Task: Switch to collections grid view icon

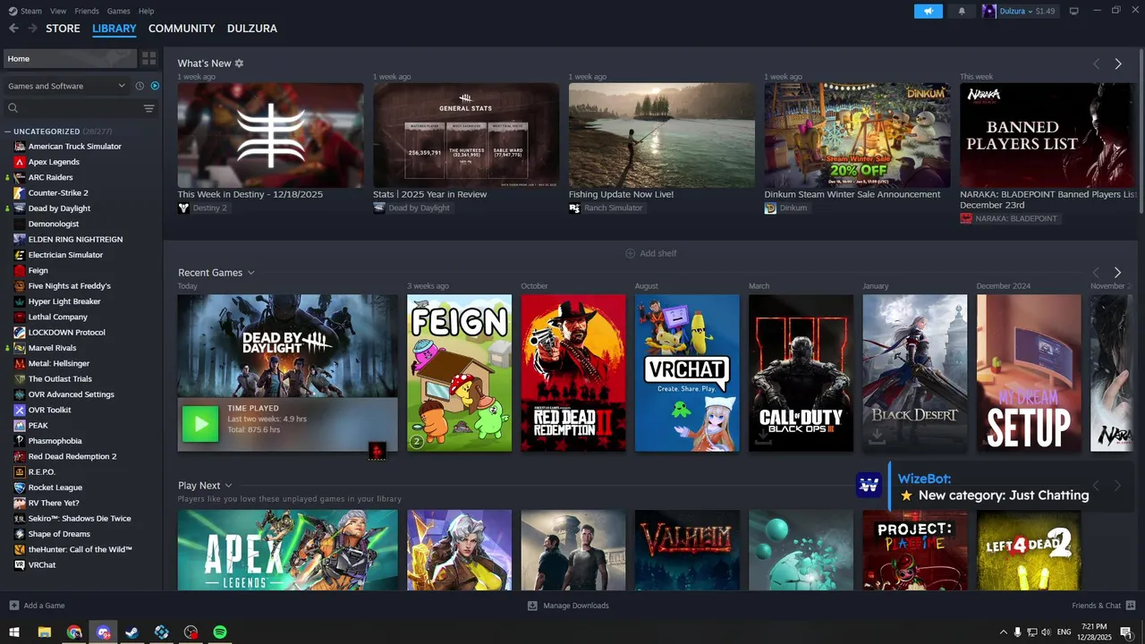Action: tap(148, 58)
